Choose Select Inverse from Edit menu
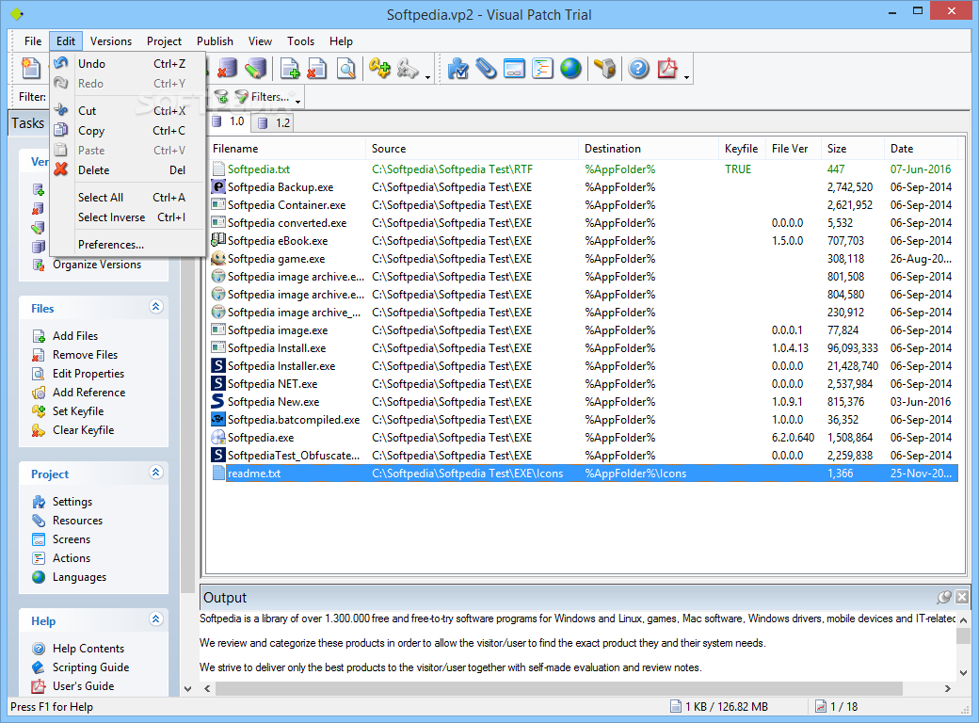The height and width of the screenshot is (723, 979). click(x=130, y=217)
